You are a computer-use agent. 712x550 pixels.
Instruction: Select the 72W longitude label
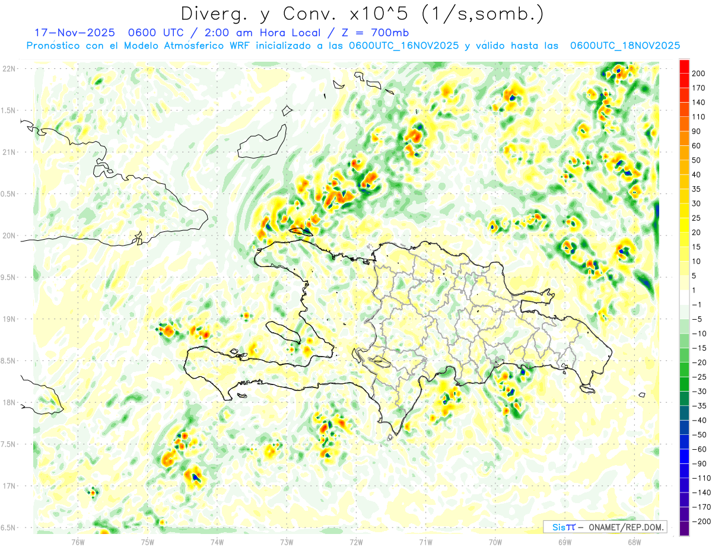356,541
